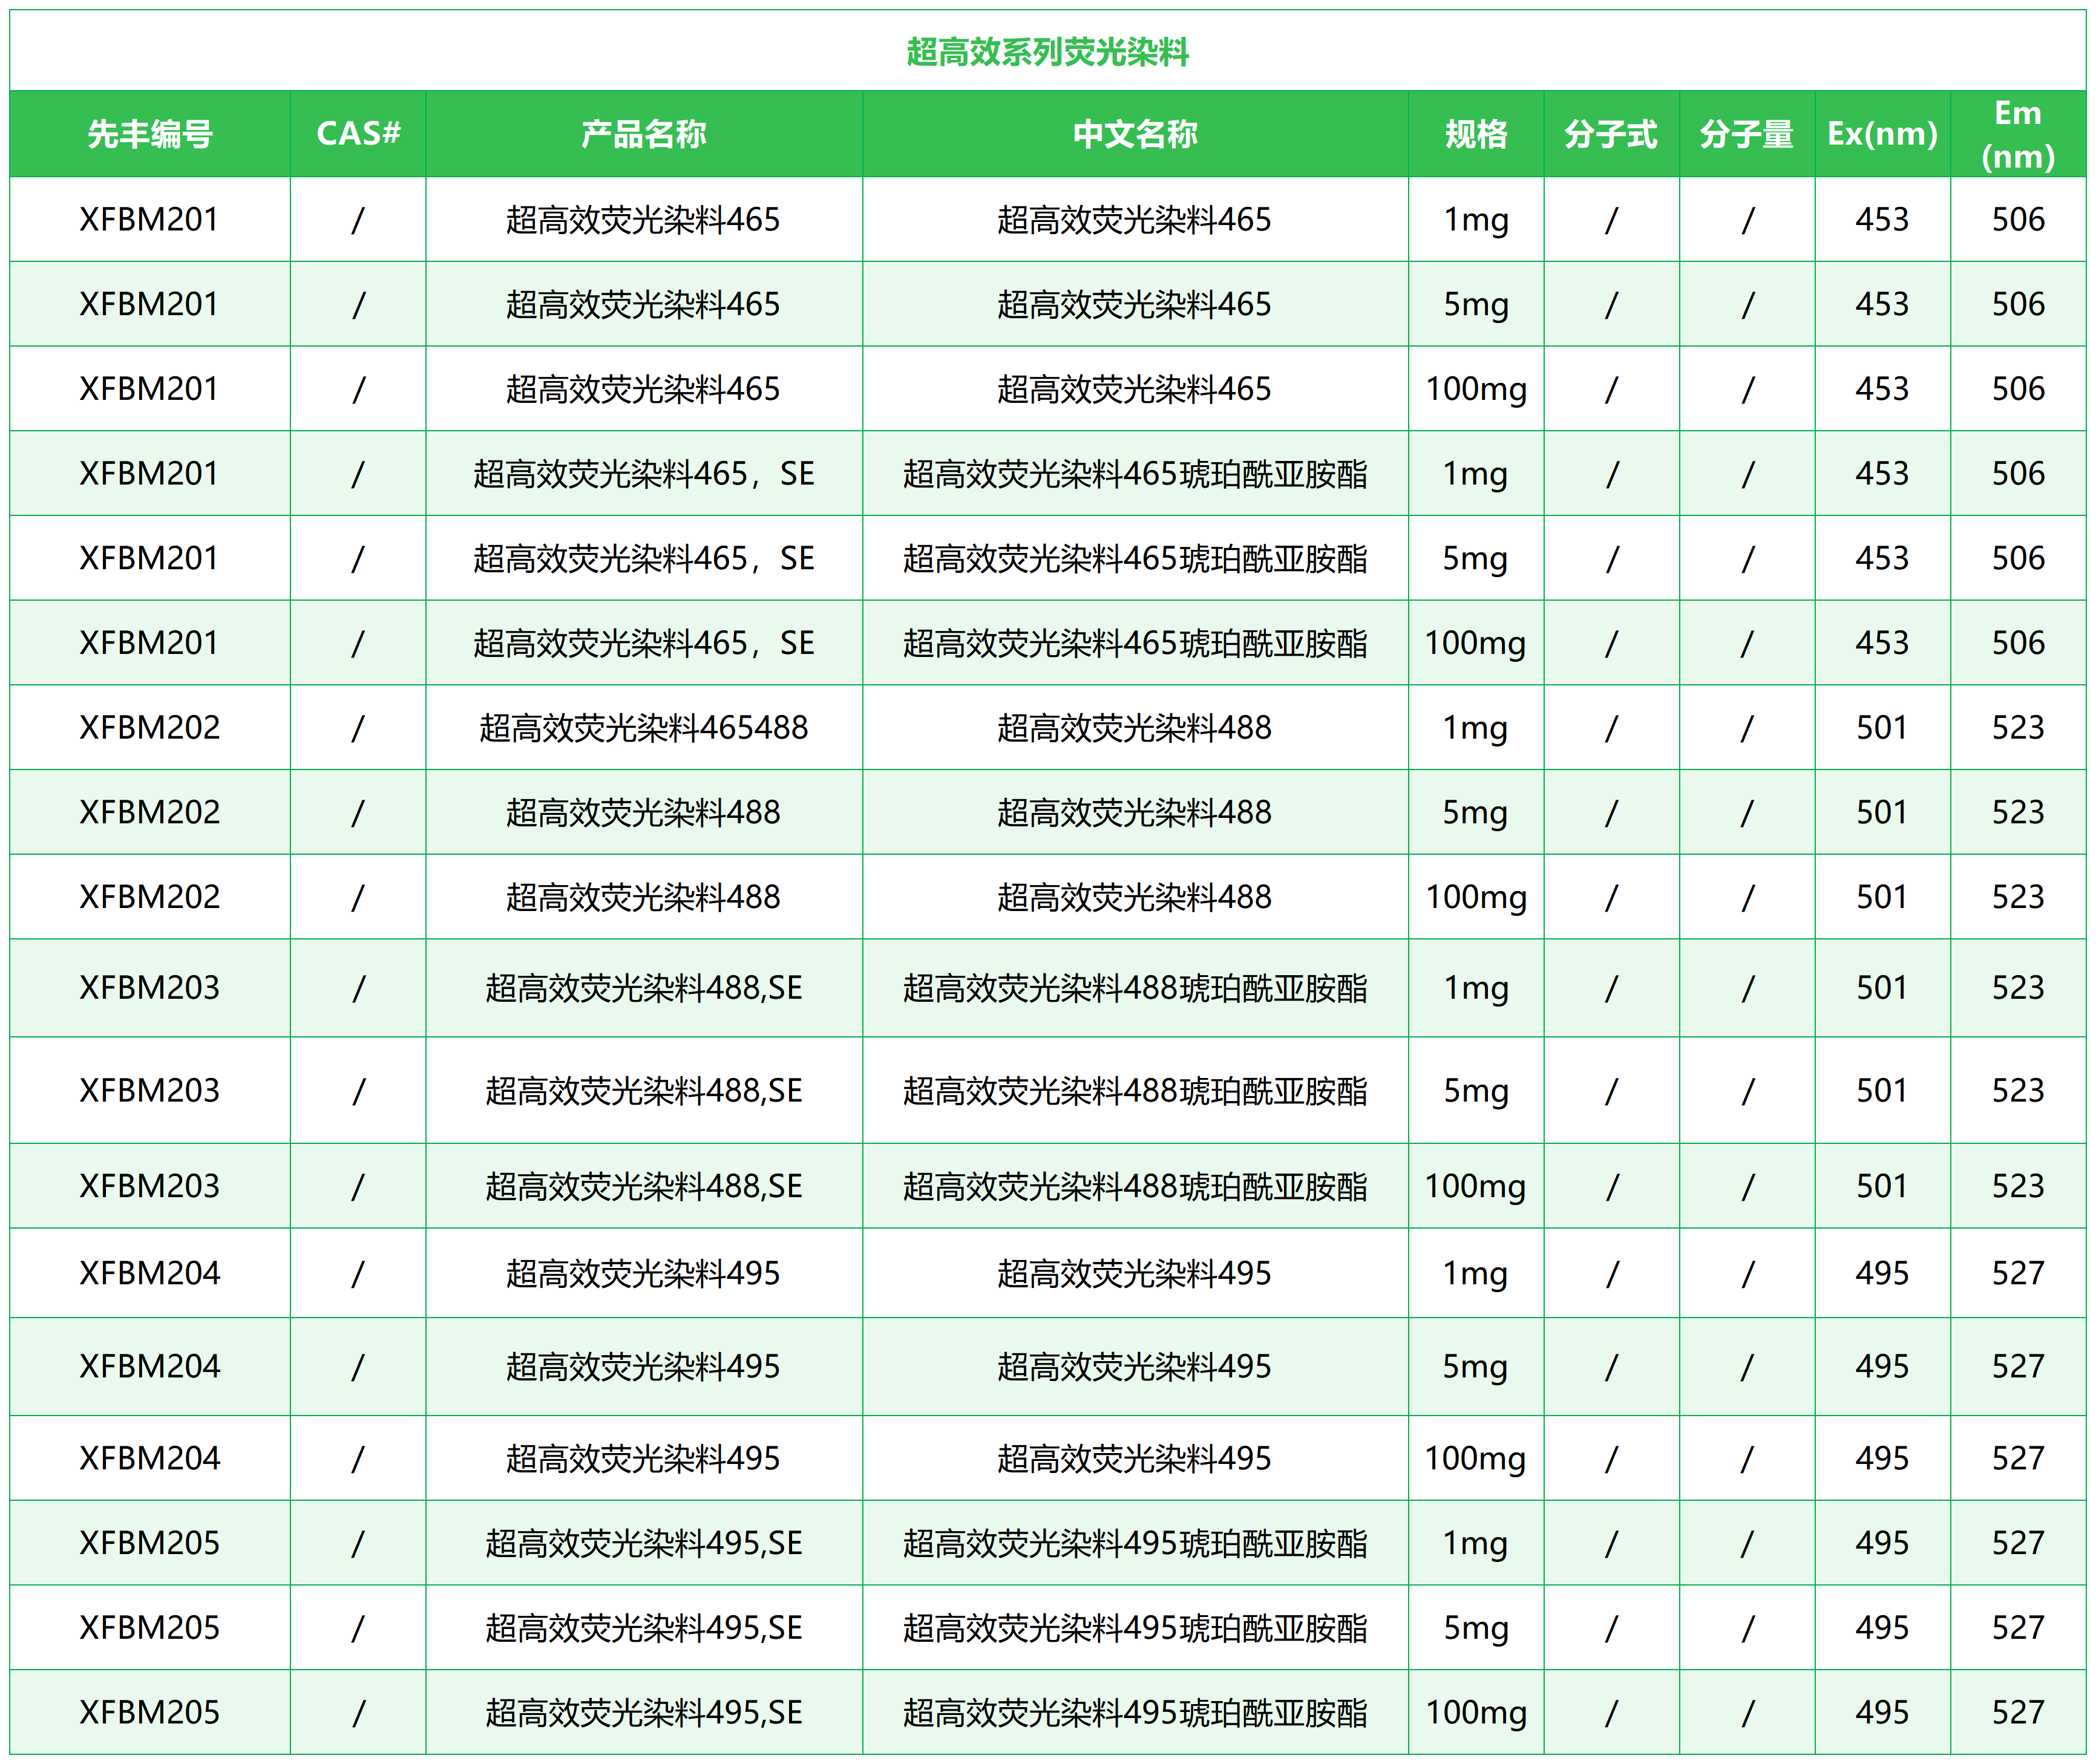This screenshot has height=1764, width=2096.
Task: Click Ex value 501 in XFBM202 5mg row
Action: click(1882, 813)
